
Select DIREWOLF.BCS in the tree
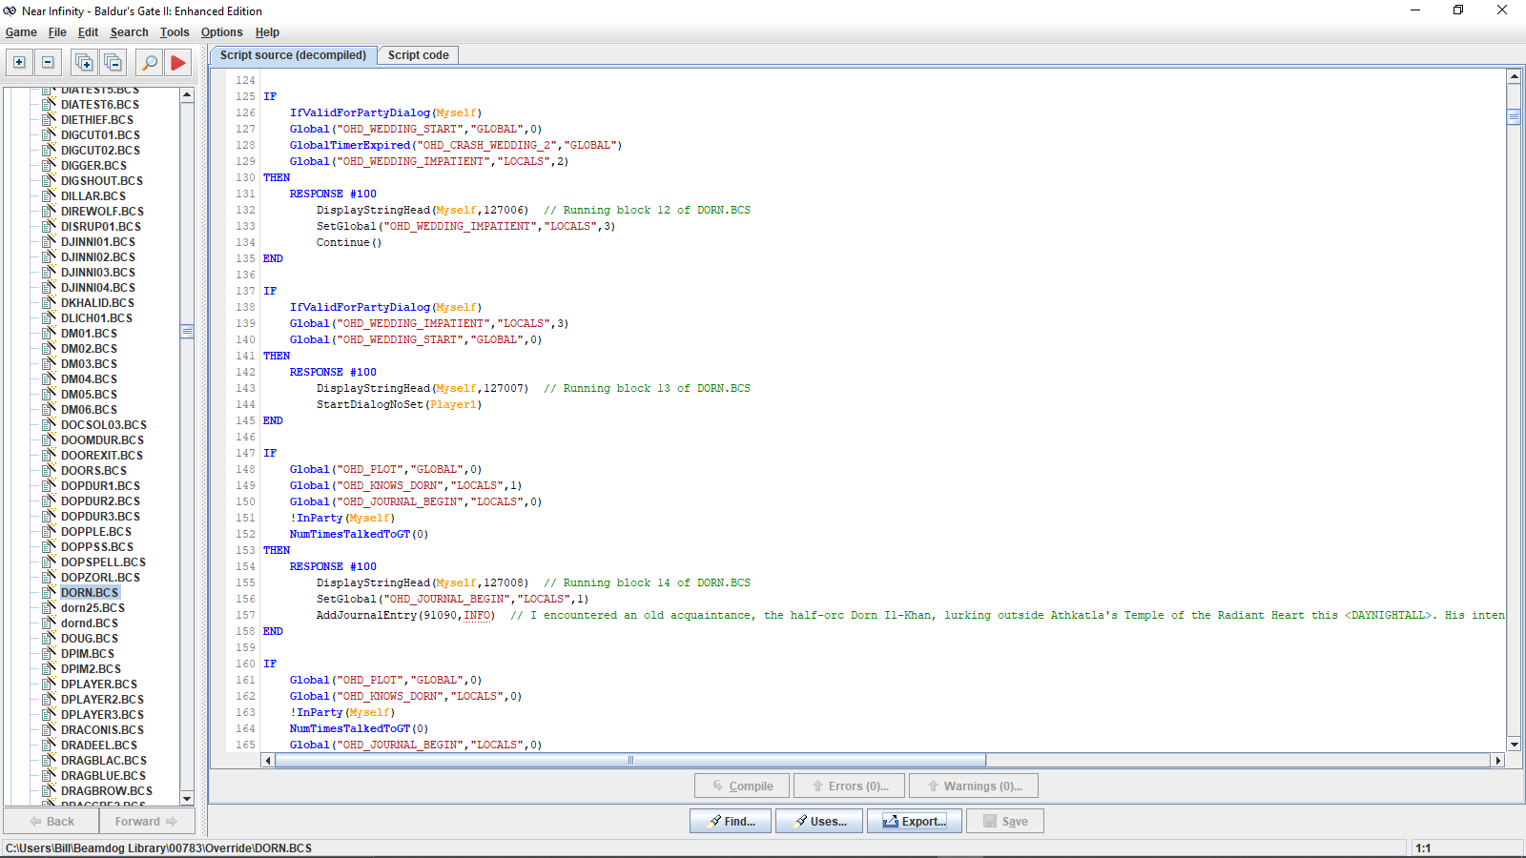pyautogui.click(x=102, y=211)
